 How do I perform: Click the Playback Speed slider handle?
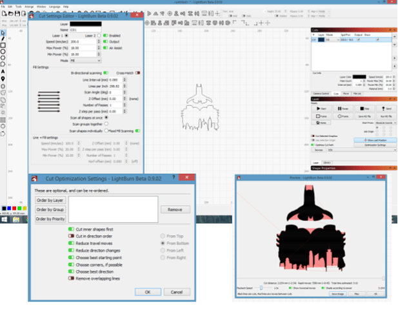261,288
